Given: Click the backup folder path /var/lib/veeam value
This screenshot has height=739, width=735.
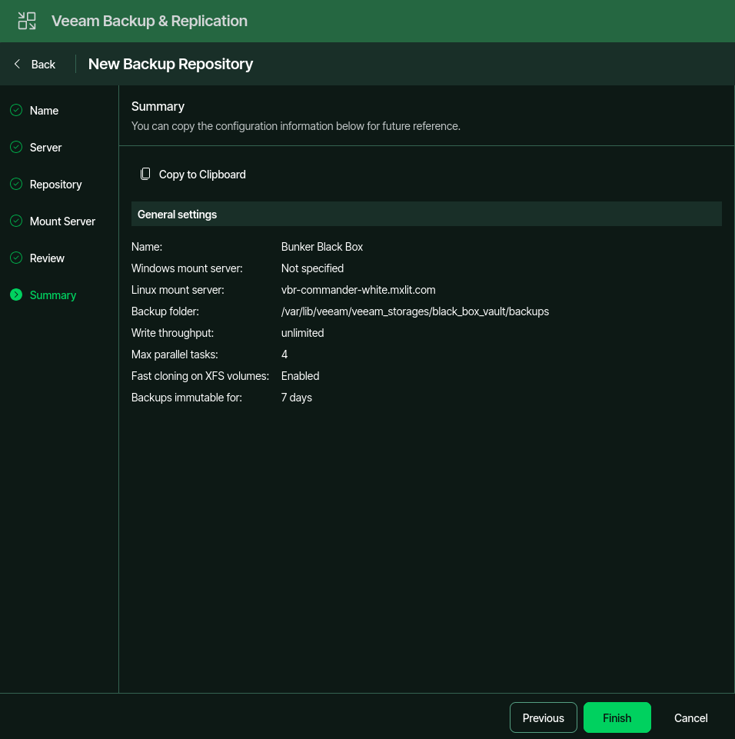Looking at the screenshot, I should click(x=415, y=311).
